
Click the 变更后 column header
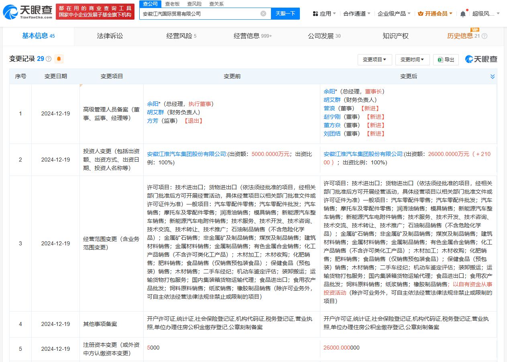coord(409,76)
